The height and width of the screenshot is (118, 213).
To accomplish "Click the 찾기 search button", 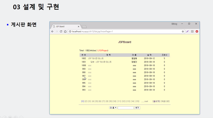I will tap(137, 108).
